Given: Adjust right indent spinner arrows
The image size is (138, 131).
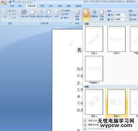Looking at the screenshot, I should (126, 19).
